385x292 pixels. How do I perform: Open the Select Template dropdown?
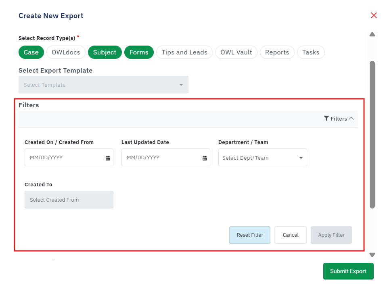[103, 85]
